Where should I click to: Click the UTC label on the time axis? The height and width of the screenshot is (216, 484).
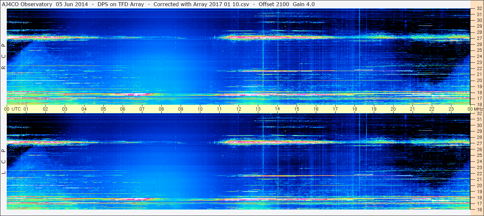click(x=16, y=109)
